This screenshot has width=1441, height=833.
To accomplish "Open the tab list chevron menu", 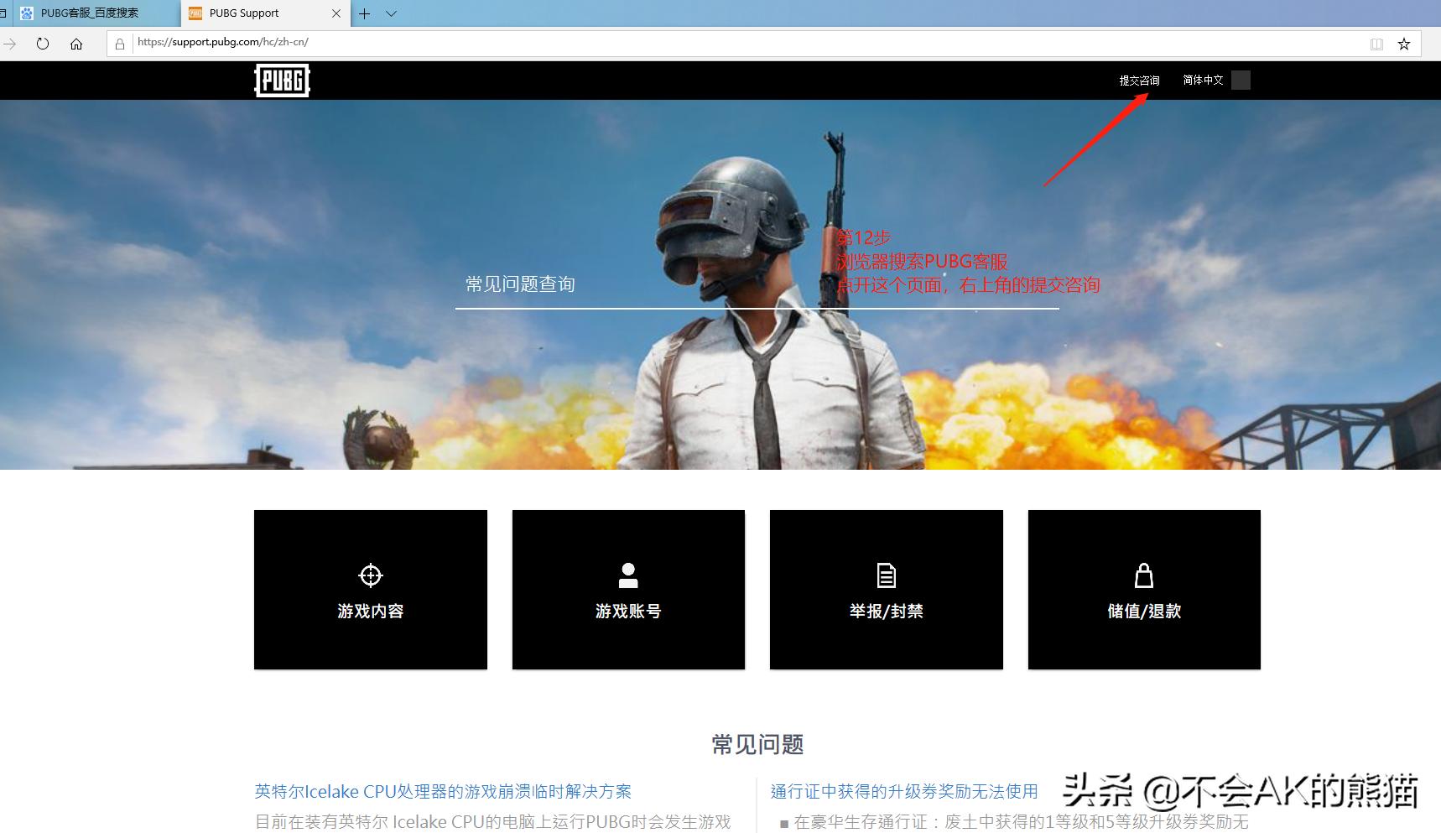I will coord(391,13).
